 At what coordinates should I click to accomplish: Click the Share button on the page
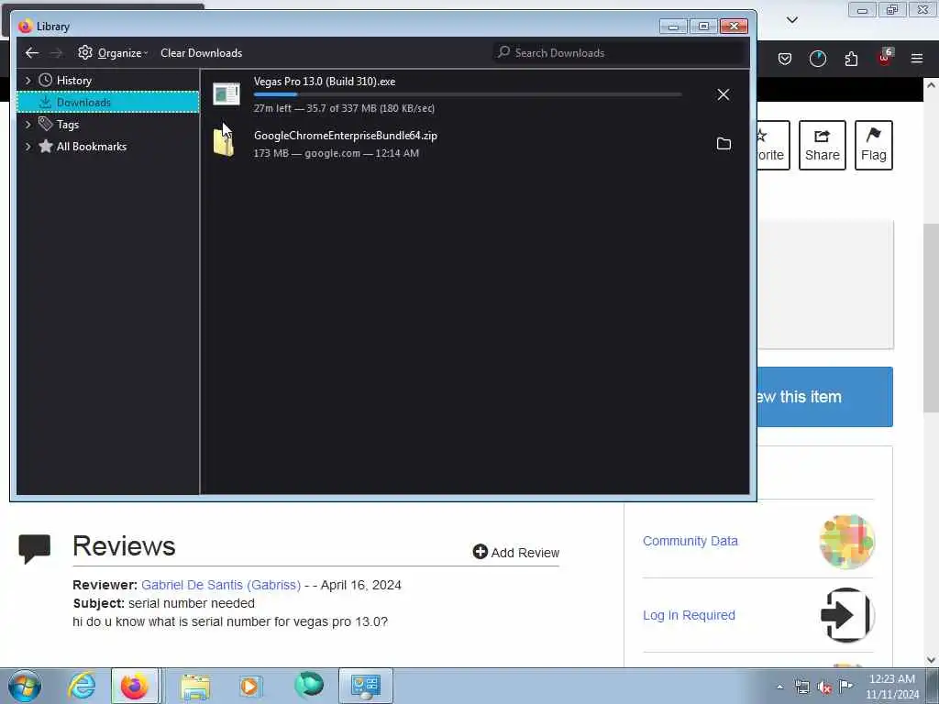pos(823,146)
